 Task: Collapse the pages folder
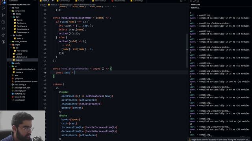(17, 45)
